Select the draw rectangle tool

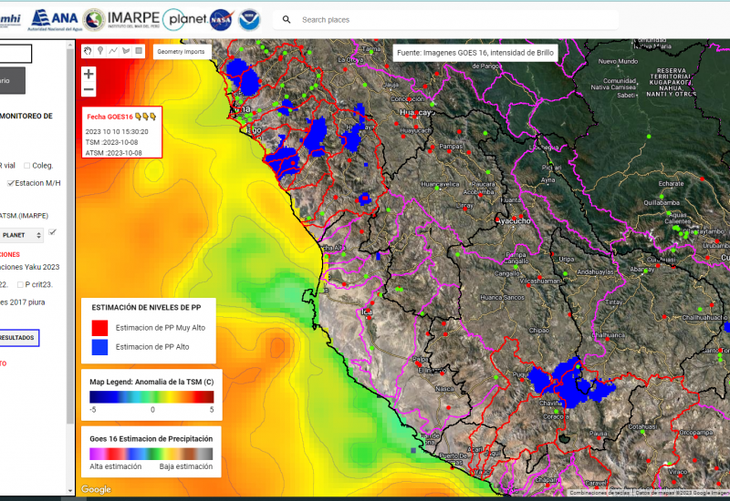point(139,51)
